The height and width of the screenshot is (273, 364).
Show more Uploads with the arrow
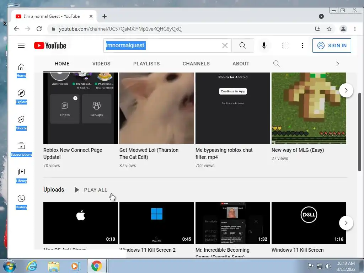click(346, 223)
